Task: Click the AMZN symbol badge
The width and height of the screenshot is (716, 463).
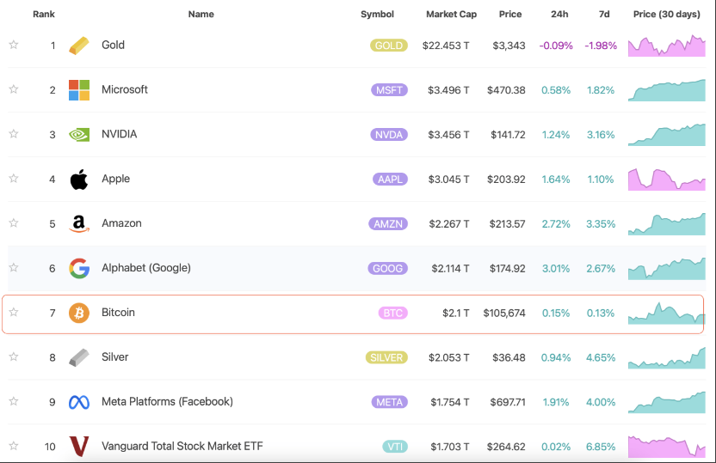Action: click(x=388, y=224)
